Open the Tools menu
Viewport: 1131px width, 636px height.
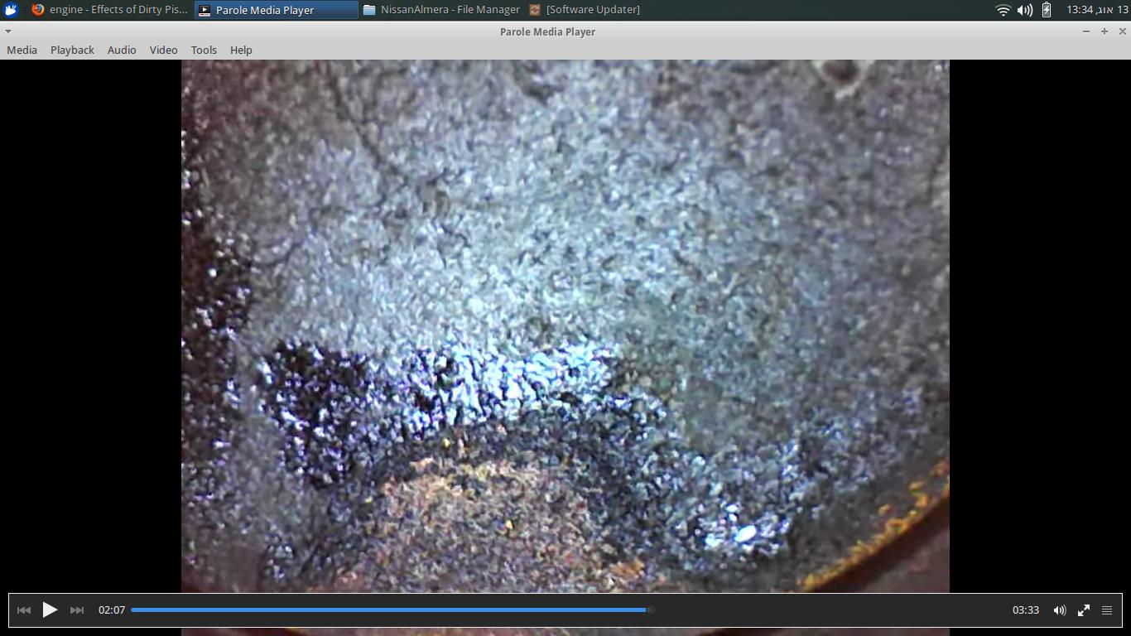[x=204, y=50]
